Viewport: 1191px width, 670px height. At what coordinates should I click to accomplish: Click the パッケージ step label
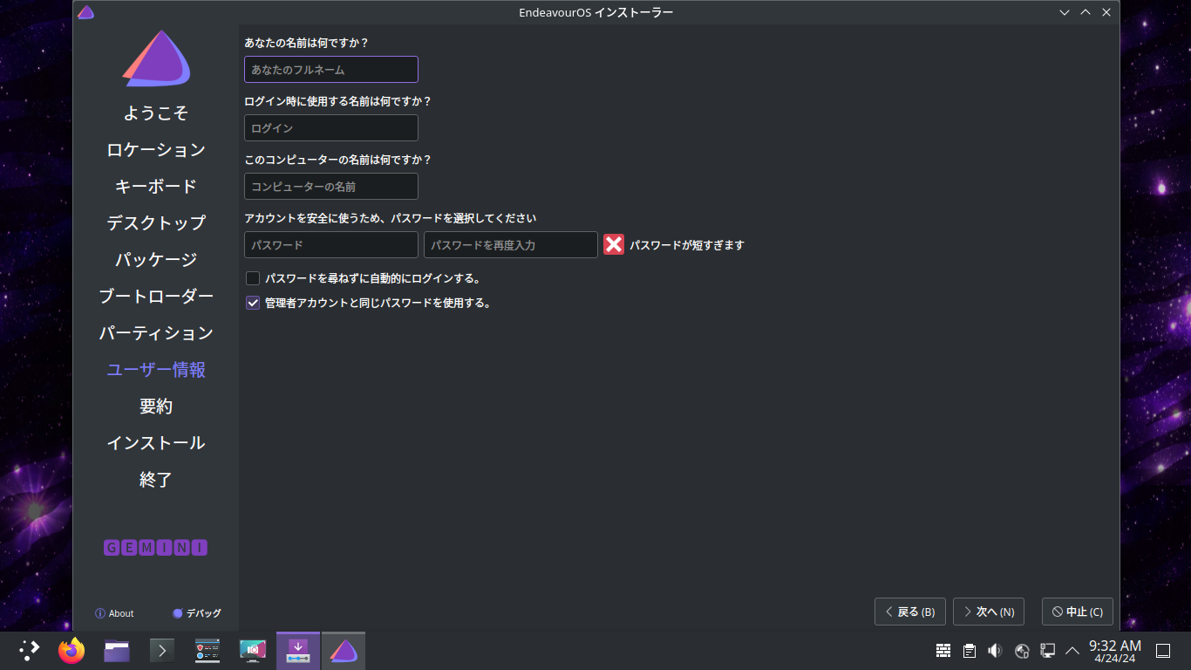click(156, 260)
